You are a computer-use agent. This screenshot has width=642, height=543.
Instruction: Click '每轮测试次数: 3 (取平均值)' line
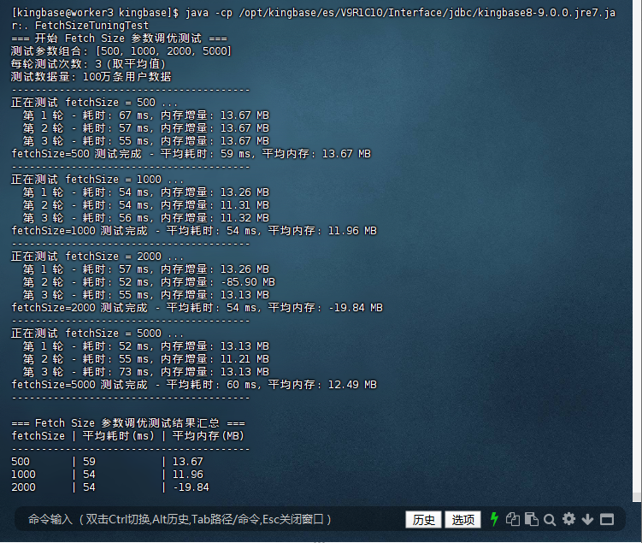pos(88,64)
